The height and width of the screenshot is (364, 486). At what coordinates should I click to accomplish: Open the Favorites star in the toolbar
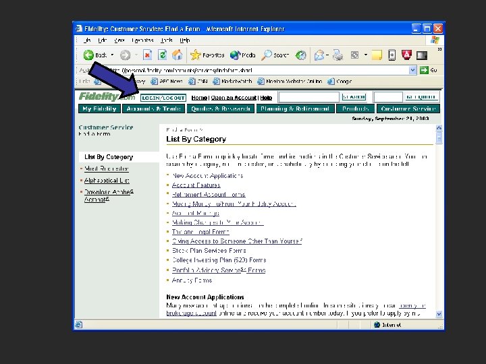click(x=207, y=55)
